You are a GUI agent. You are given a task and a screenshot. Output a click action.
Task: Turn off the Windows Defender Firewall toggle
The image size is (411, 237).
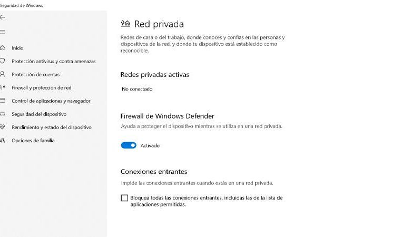pos(129,145)
